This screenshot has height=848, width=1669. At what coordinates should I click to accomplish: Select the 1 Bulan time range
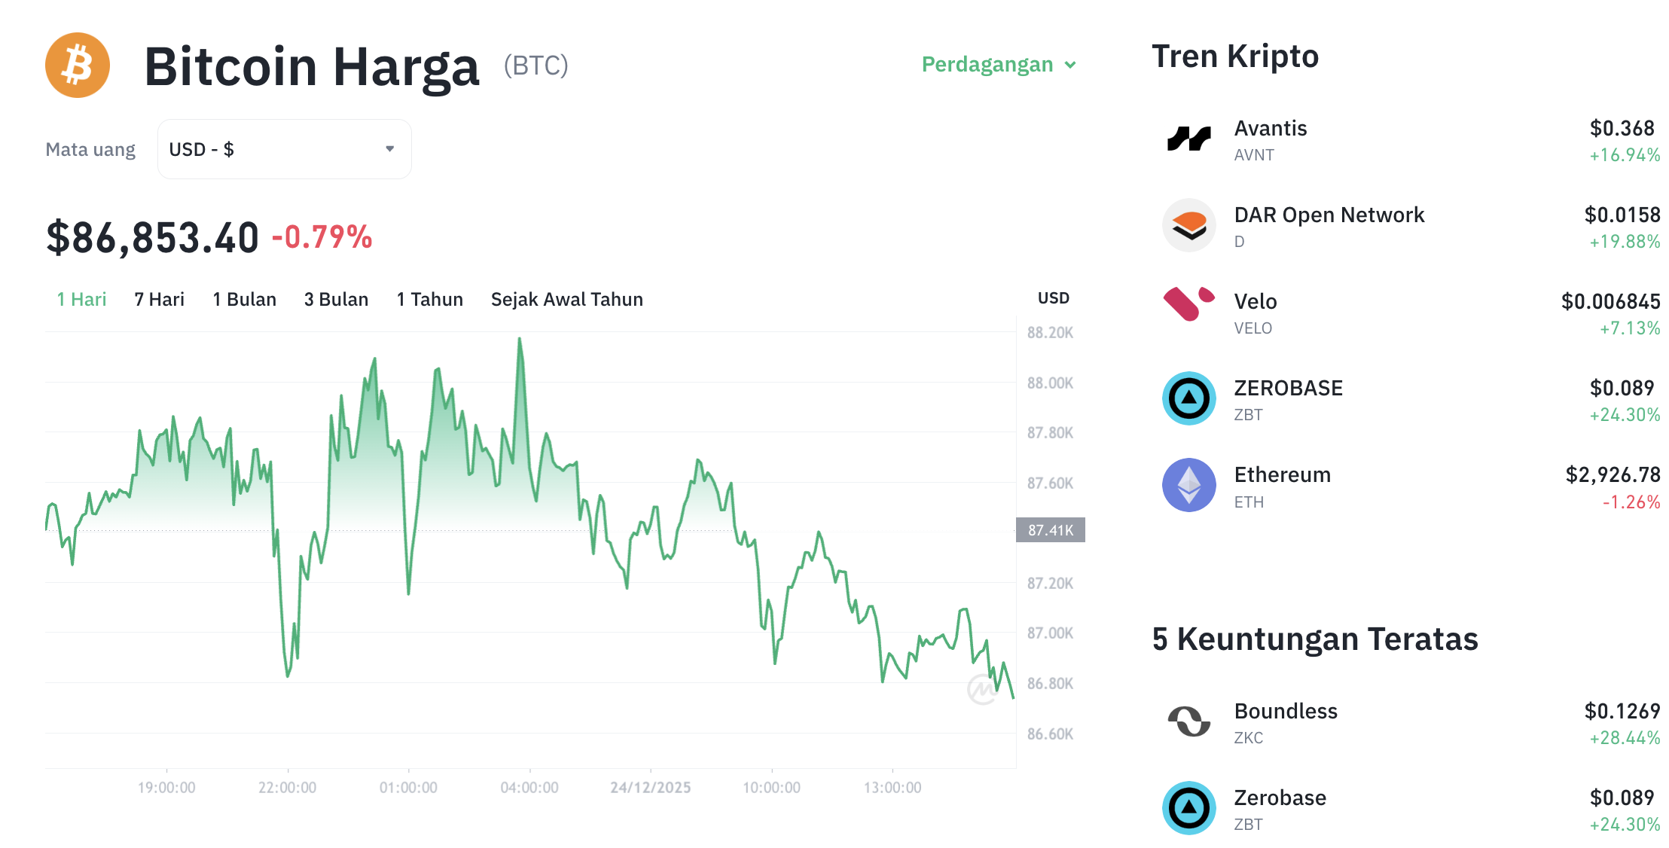[x=244, y=299]
